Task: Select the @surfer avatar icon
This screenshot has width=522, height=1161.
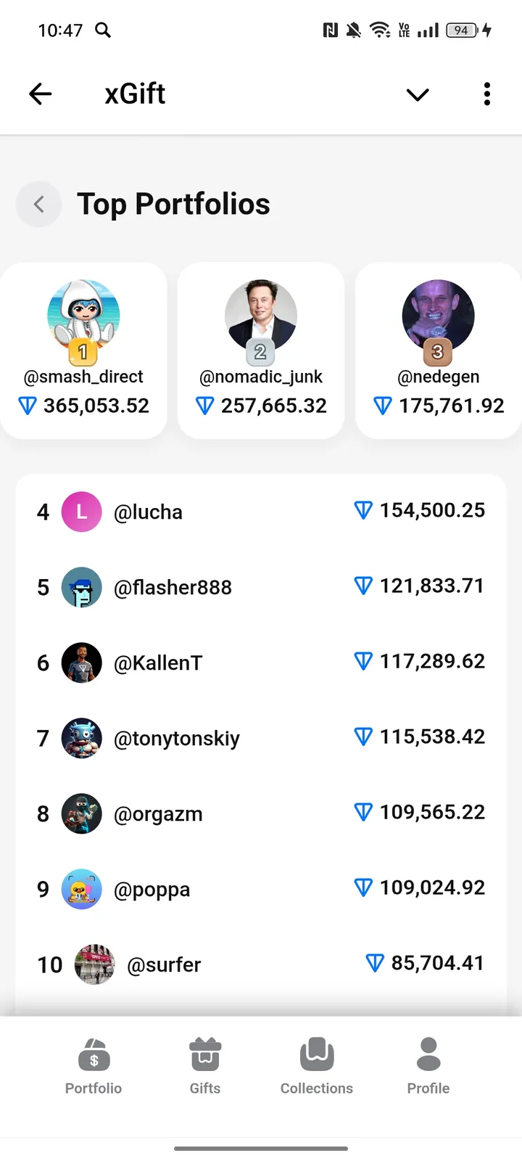Action: pos(95,964)
